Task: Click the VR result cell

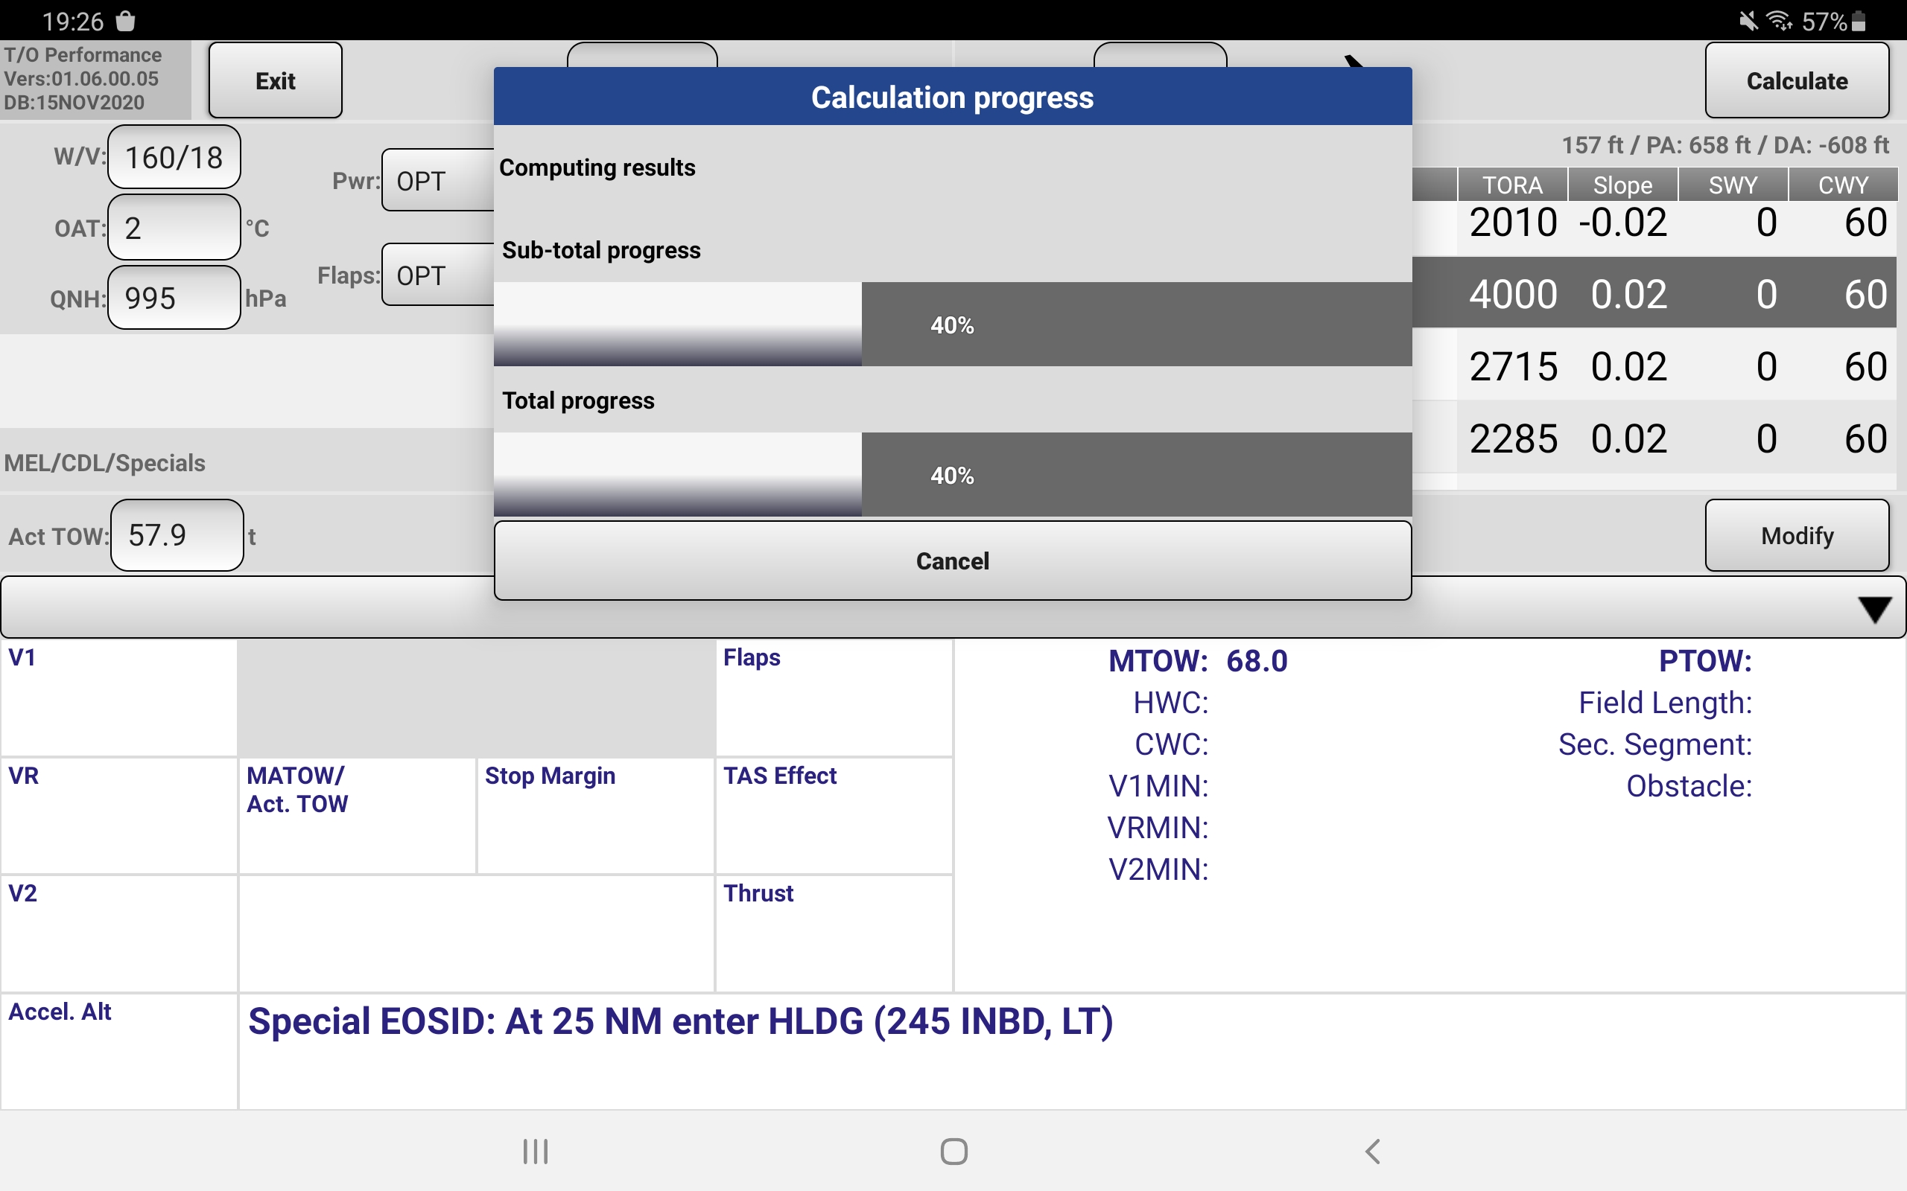Action: (x=119, y=815)
